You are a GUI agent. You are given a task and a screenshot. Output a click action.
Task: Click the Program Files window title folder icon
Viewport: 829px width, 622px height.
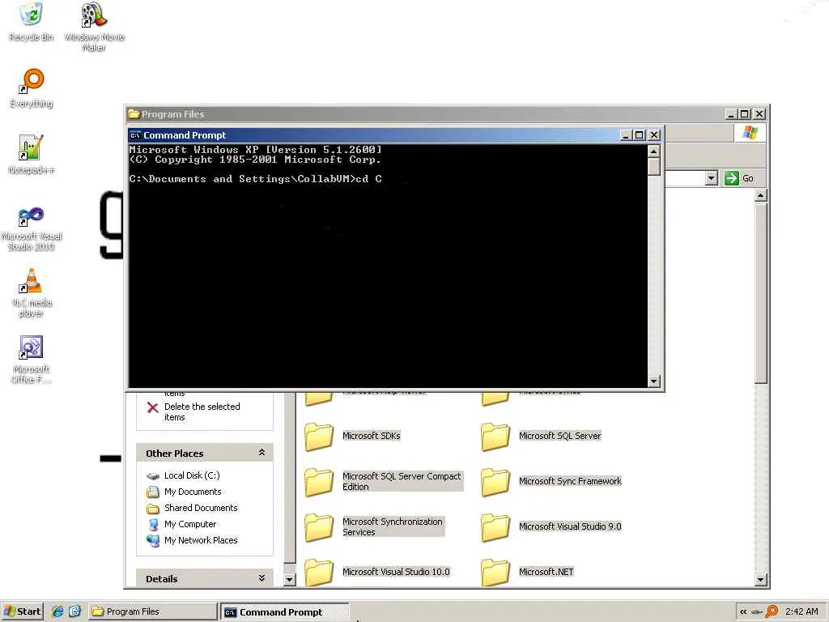click(134, 113)
